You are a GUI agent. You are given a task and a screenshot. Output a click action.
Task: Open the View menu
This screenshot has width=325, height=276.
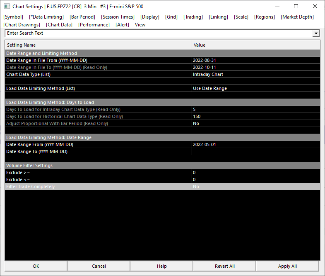140,25
